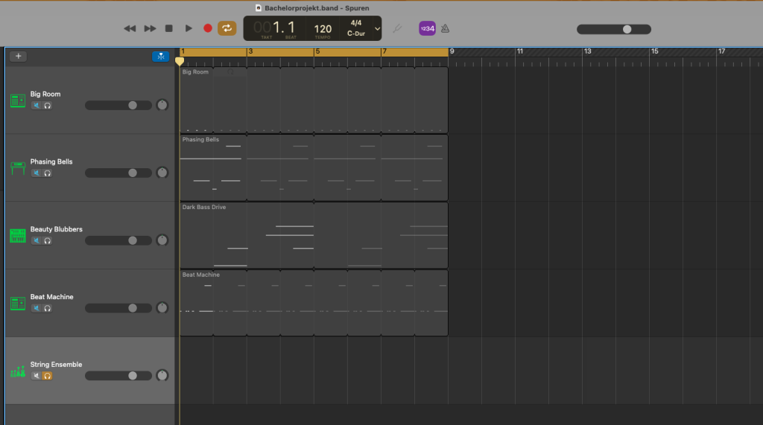
Task: Disable the cycle loop button
Action: point(227,28)
